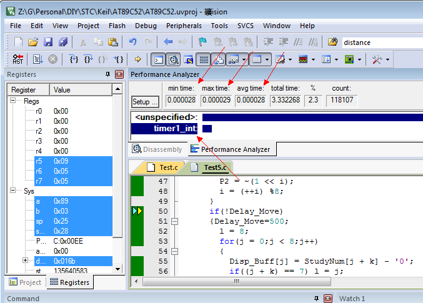This screenshot has height=303, width=423.
Task: Click the Serial windows icon
Action: tap(280, 59)
